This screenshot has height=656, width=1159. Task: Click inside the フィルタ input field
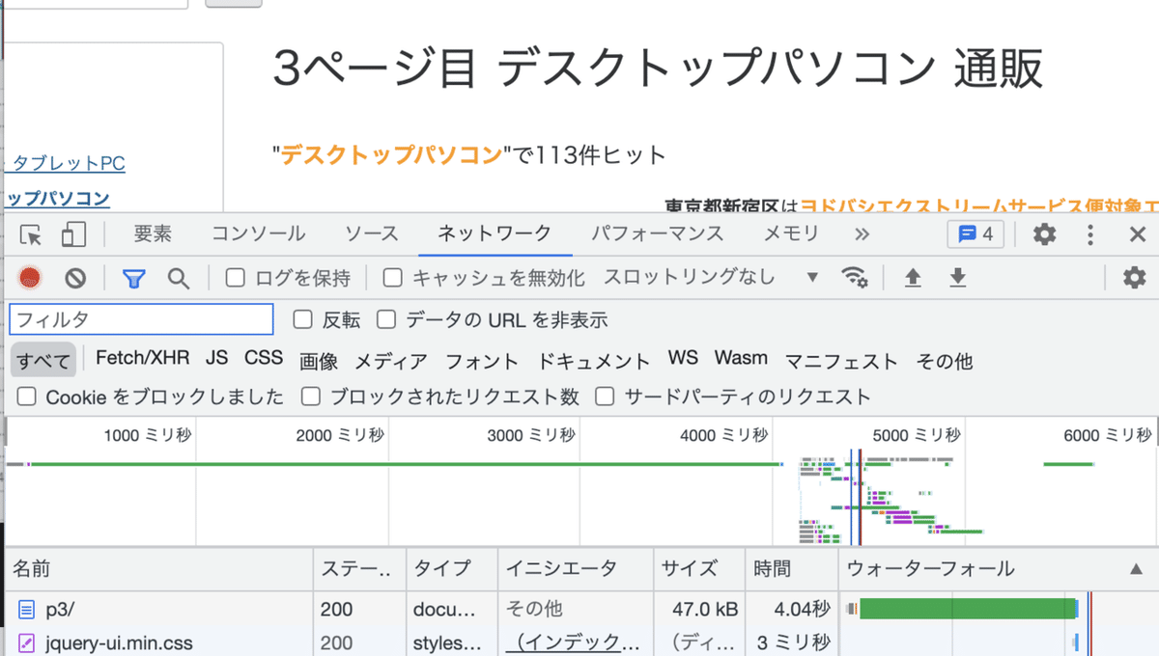click(x=140, y=318)
